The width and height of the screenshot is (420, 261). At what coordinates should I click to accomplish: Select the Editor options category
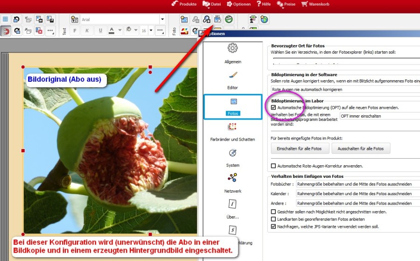(x=233, y=80)
